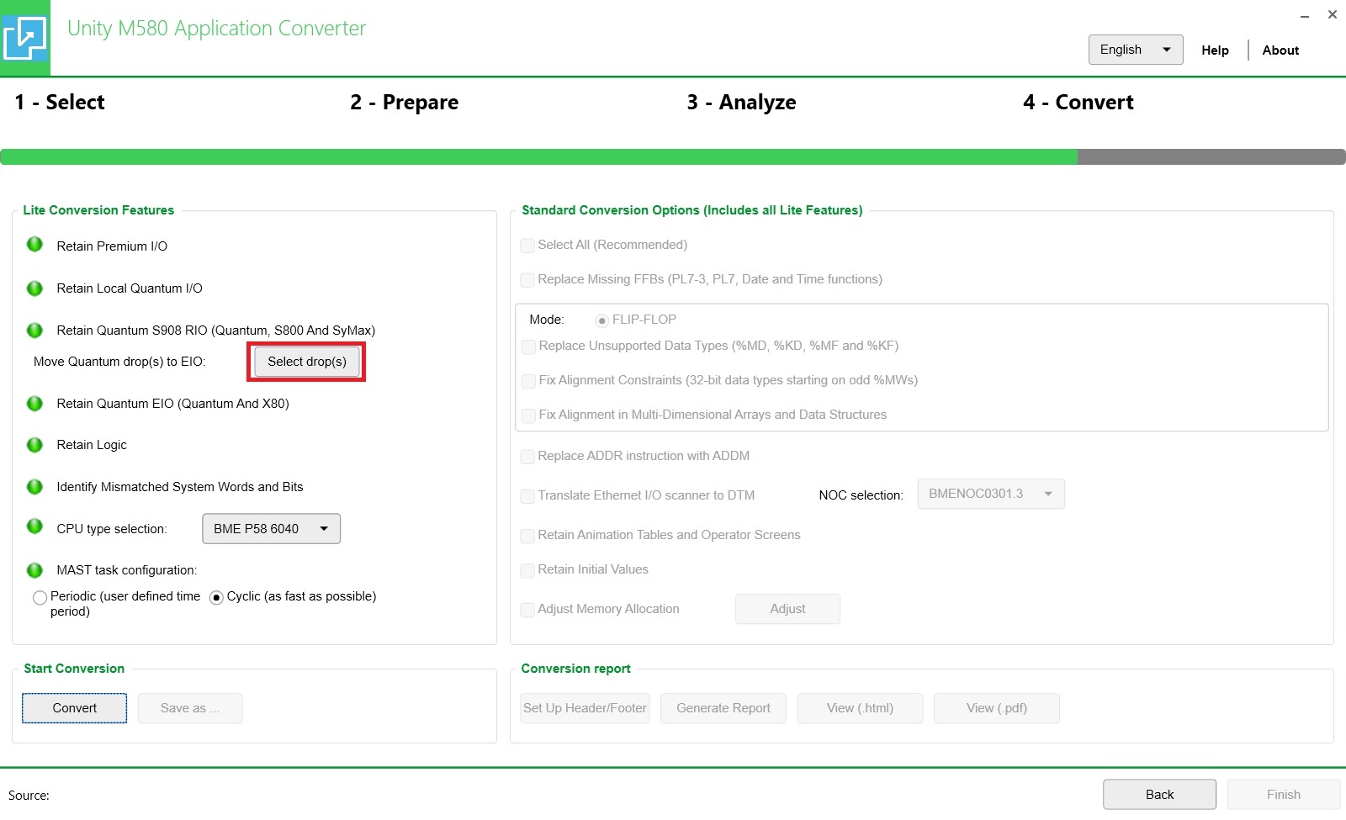Tick Replace Unsupported Data Types checkbox
The image size is (1346, 820).
pos(528,347)
